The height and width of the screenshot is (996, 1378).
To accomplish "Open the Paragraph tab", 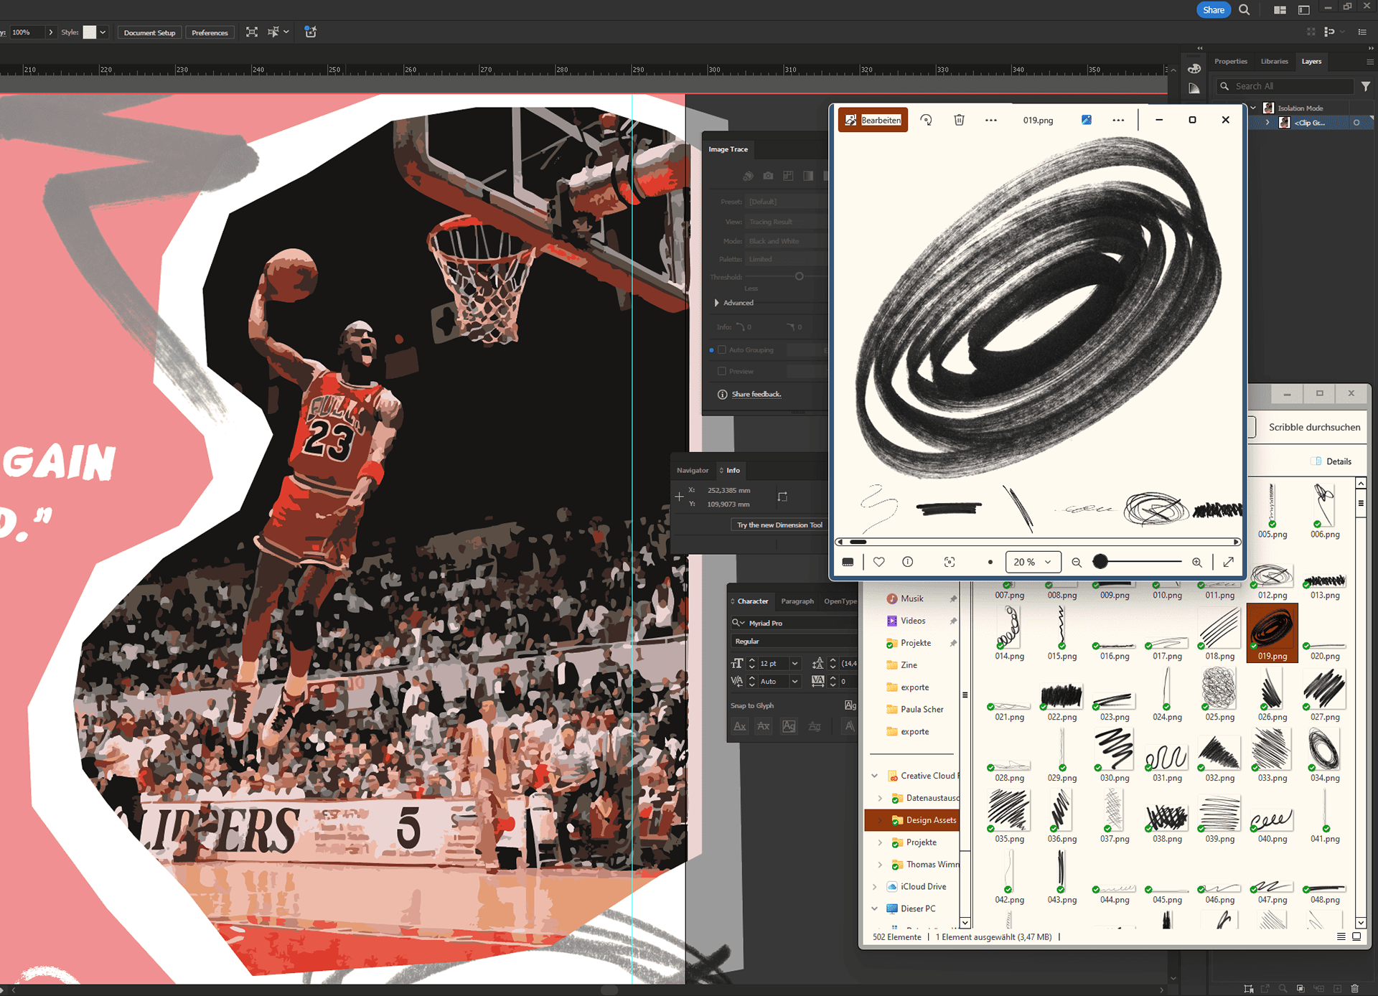I will 797,601.
